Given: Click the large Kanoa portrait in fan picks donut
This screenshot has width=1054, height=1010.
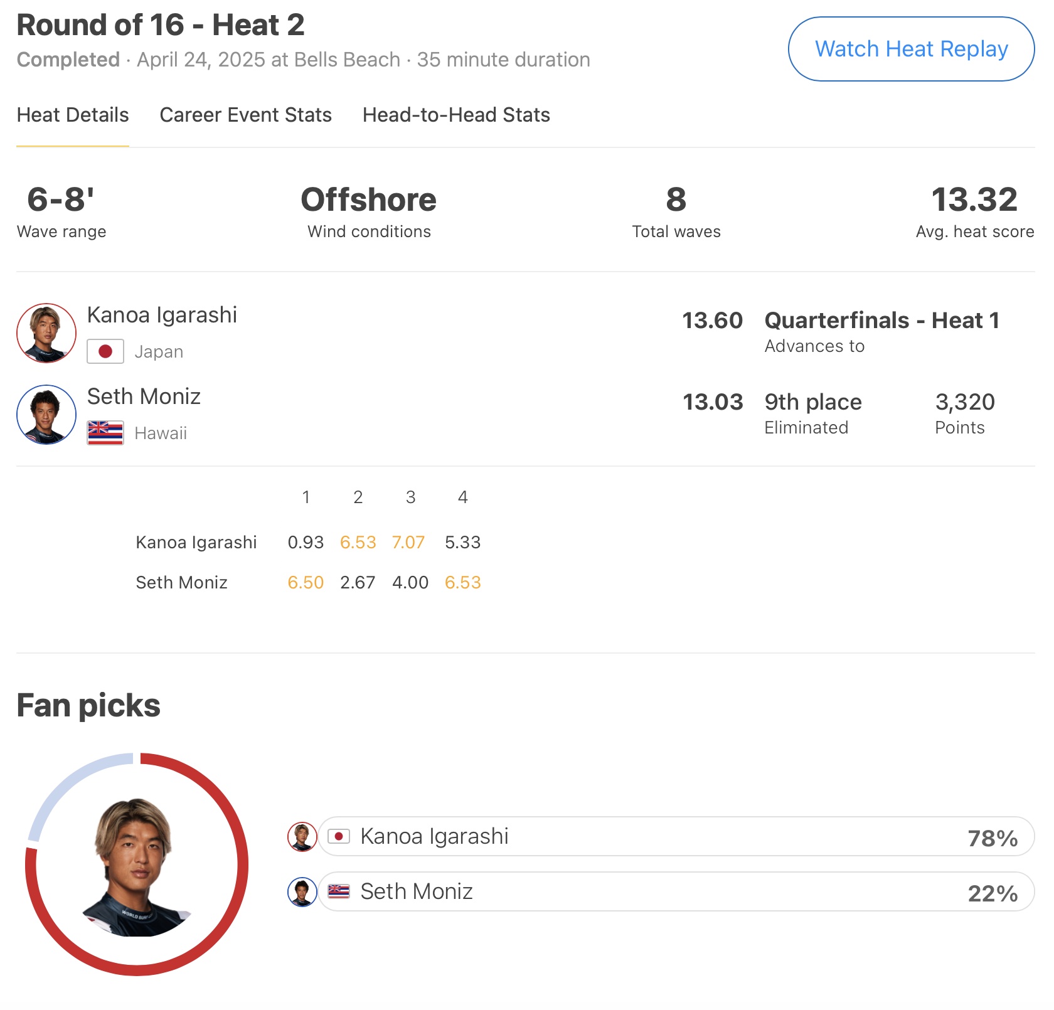Looking at the screenshot, I should pos(137,866).
